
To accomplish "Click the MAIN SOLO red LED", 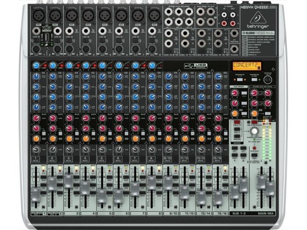I will click(x=254, y=148).
